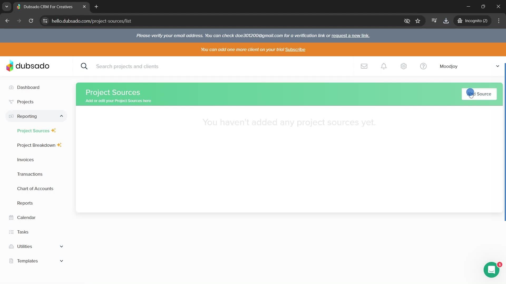This screenshot has width=506, height=284.
Task: Go to Projects
Action: pos(25,102)
